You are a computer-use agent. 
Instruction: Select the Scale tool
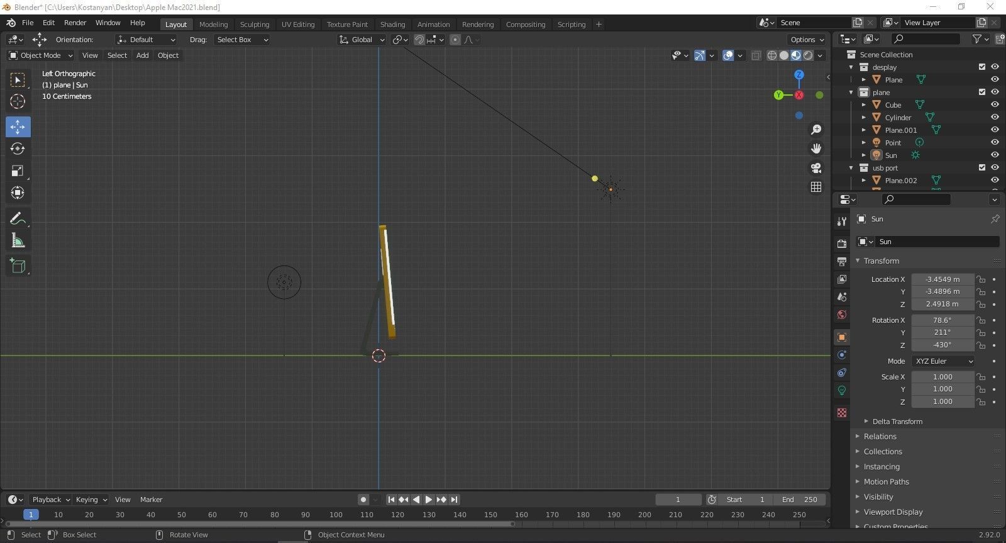pos(18,171)
